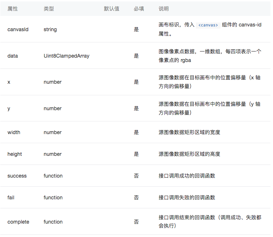Click the height property name

click(14, 154)
